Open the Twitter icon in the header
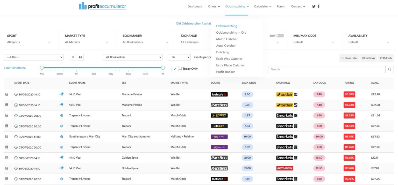The image size is (398, 185). pyautogui.click(x=314, y=6)
